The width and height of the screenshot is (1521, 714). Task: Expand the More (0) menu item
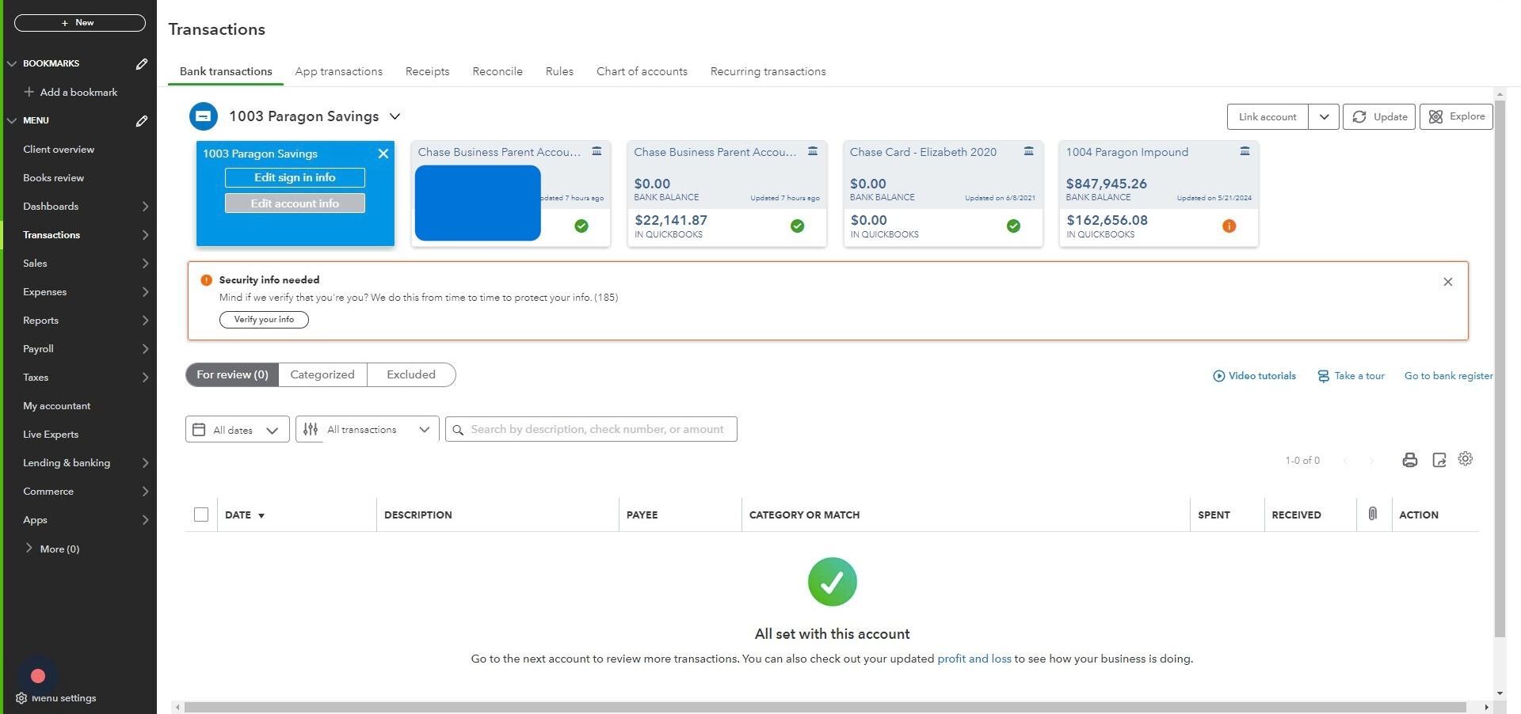pyautogui.click(x=52, y=549)
